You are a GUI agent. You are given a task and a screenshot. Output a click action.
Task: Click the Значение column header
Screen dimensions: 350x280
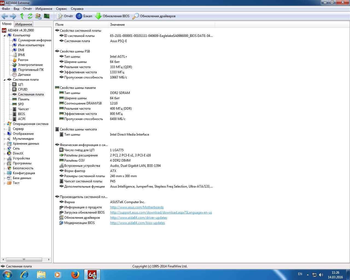[x=117, y=25]
